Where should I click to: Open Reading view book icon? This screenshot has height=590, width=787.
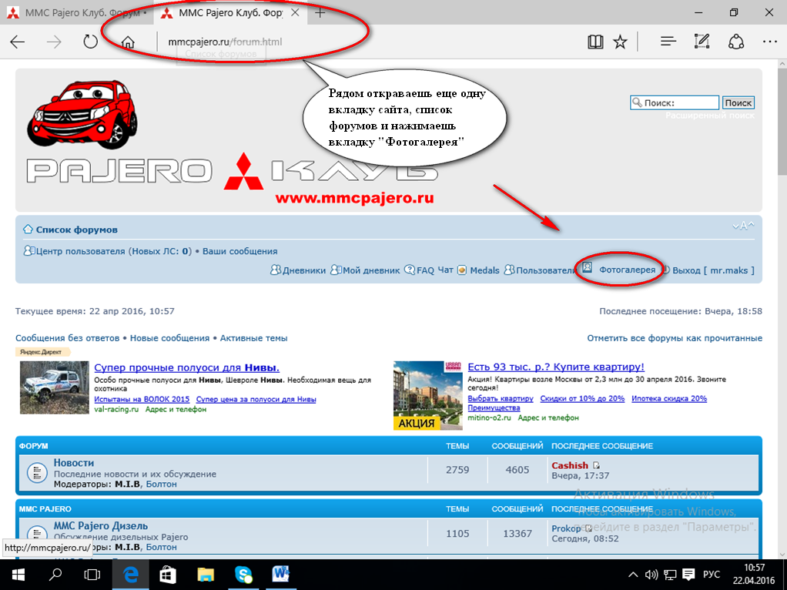pyautogui.click(x=594, y=42)
